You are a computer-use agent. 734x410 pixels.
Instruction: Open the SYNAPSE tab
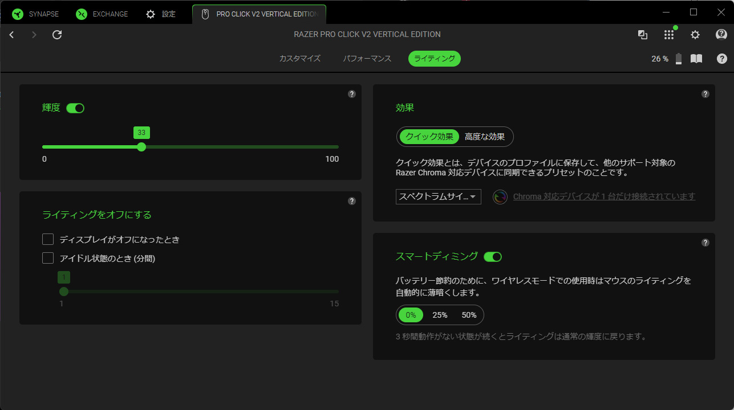pos(36,14)
